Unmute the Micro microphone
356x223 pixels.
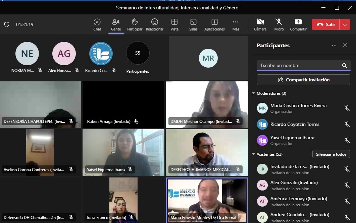[279, 25]
